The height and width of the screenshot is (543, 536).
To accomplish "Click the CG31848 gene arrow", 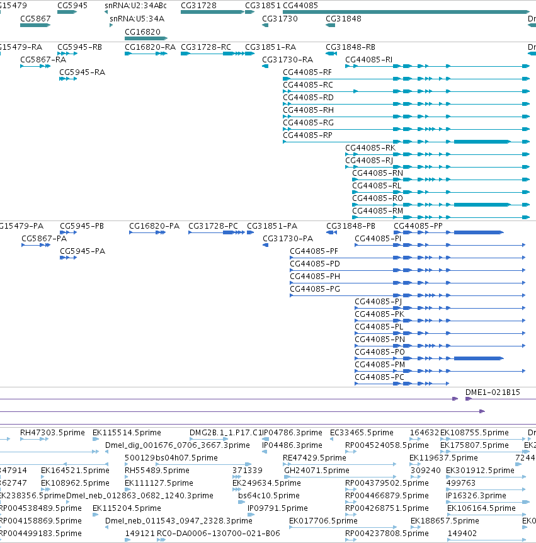I will (330, 25).
